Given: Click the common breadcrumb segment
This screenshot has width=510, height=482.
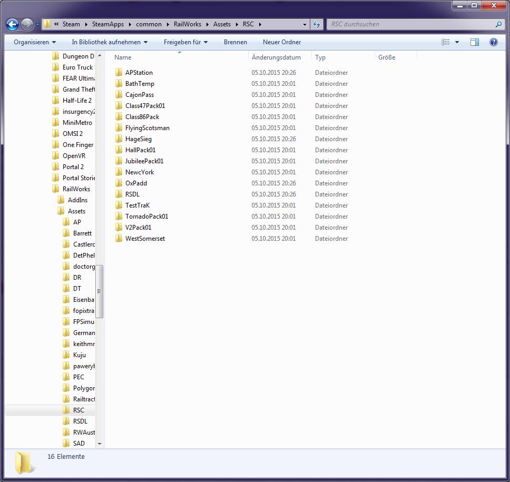Looking at the screenshot, I should point(149,24).
